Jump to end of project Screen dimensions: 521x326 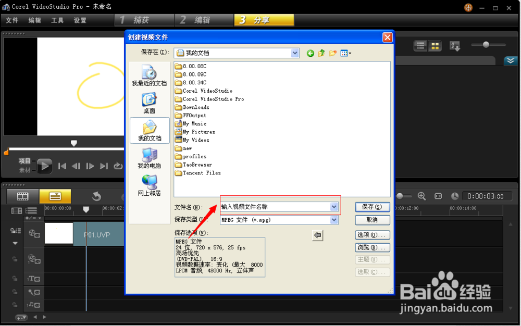coord(104,166)
